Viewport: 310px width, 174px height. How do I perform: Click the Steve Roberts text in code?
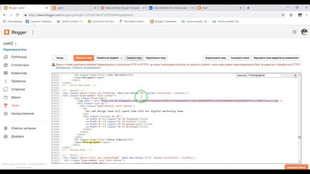(117, 140)
